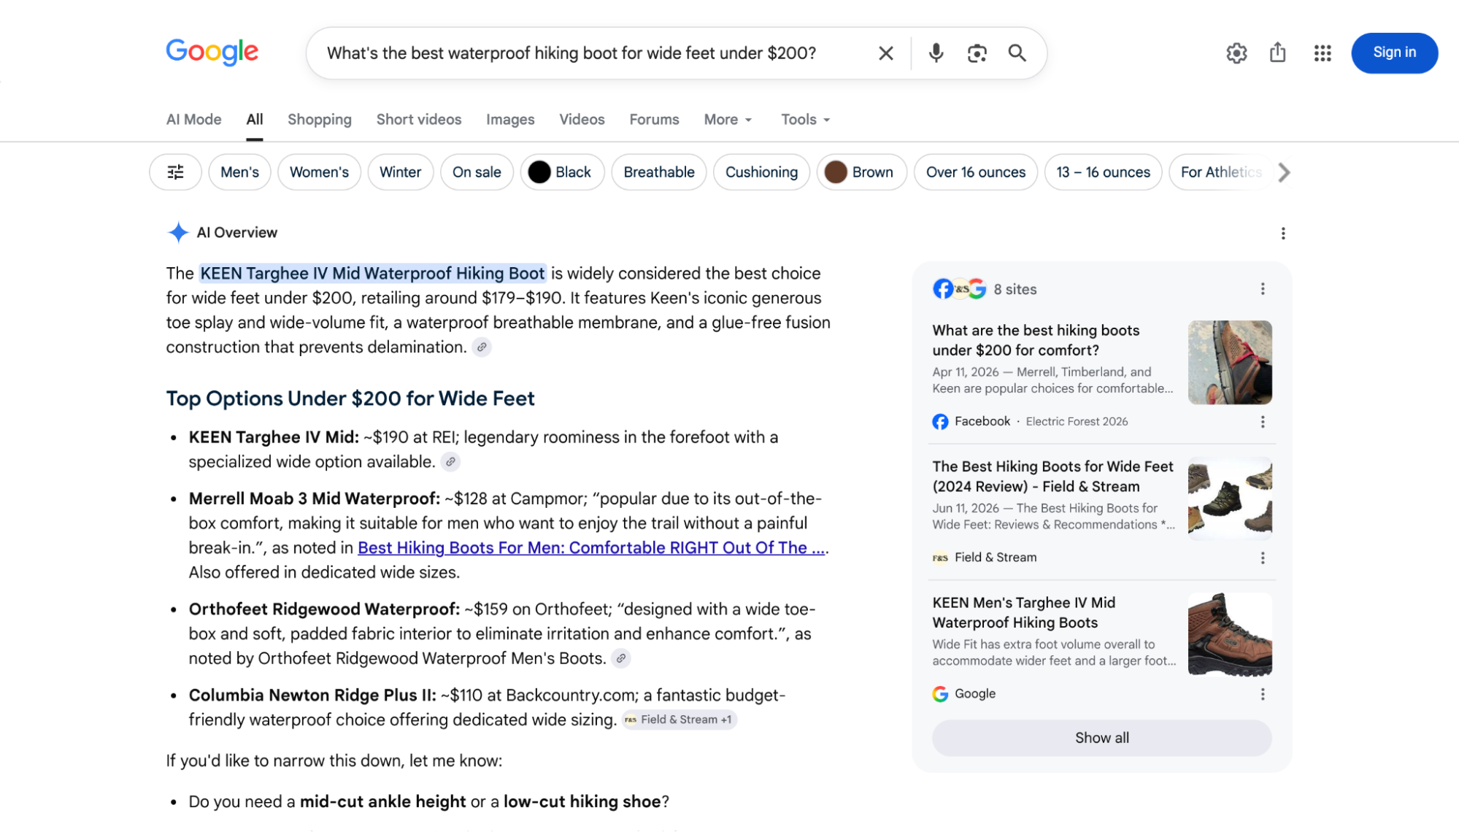Select the Black color filter chip
Screen dimensions: 1459x832
coord(562,172)
